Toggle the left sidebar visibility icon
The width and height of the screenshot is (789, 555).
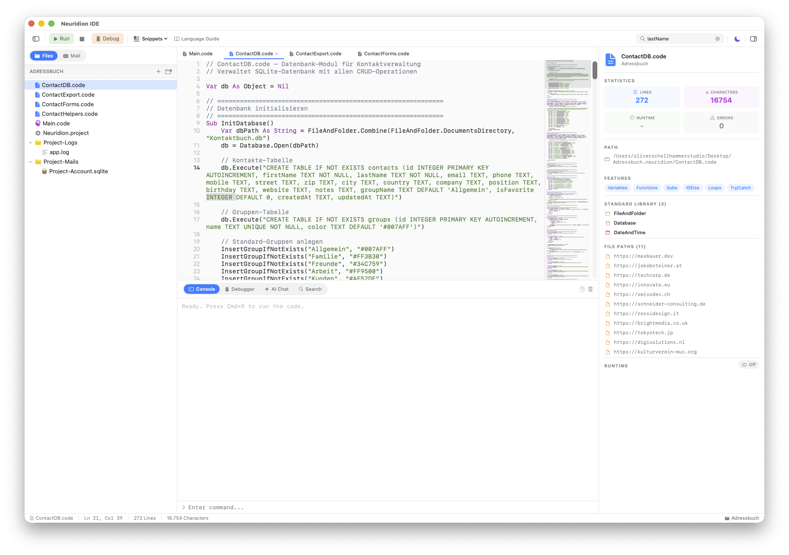(x=35, y=38)
